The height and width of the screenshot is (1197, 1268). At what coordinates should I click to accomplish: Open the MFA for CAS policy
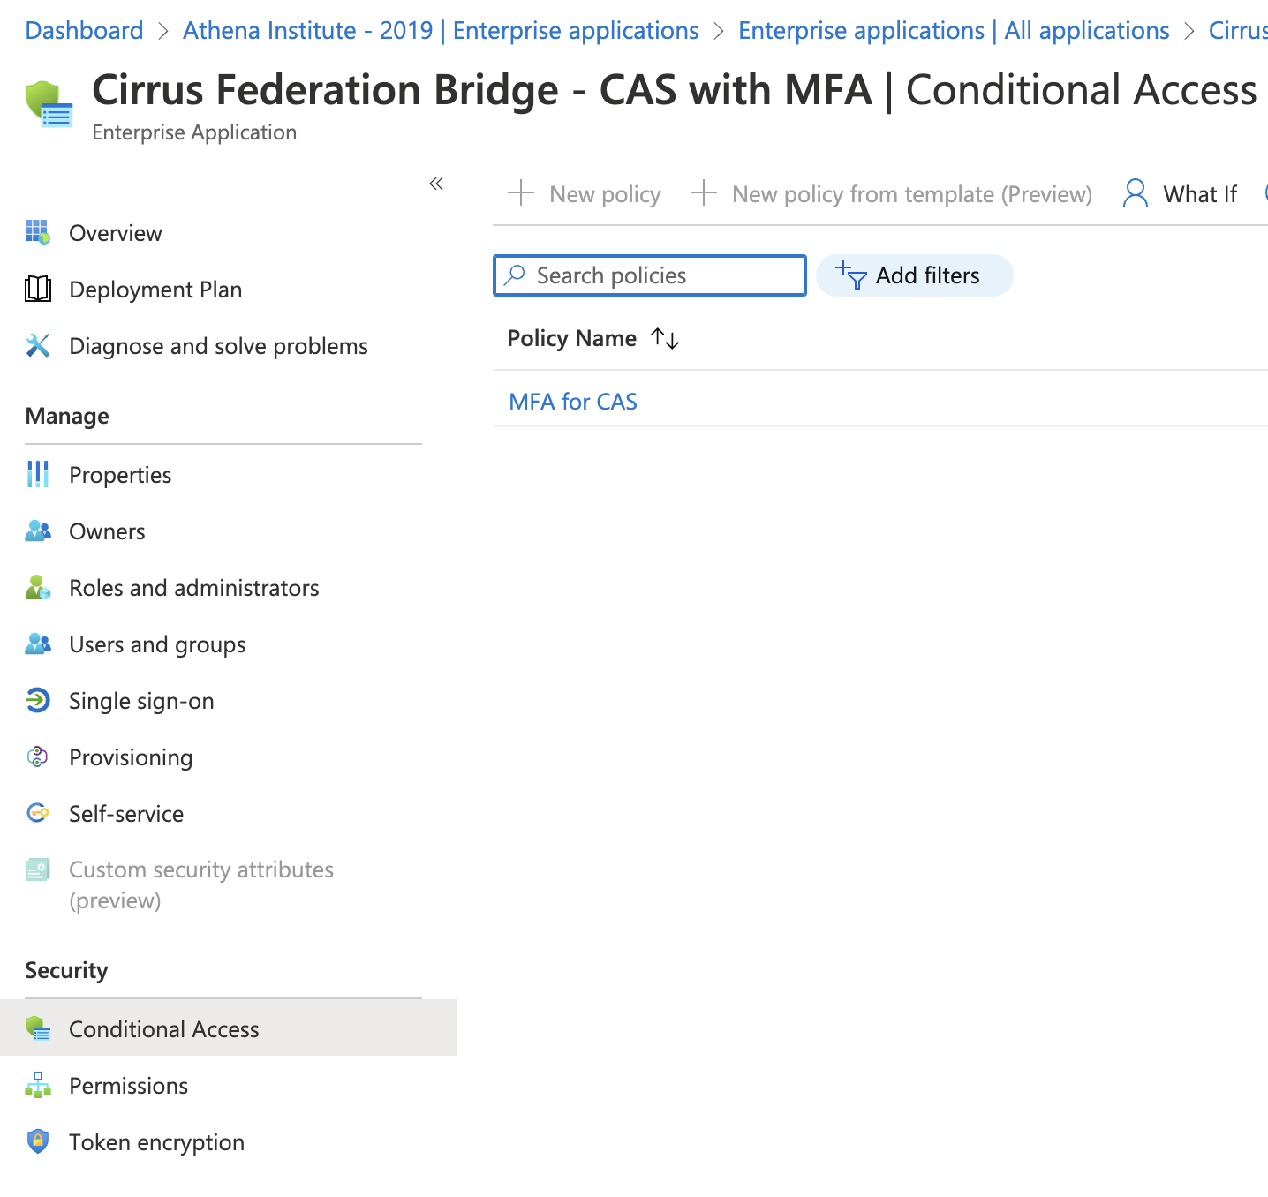pyautogui.click(x=573, y=402)
